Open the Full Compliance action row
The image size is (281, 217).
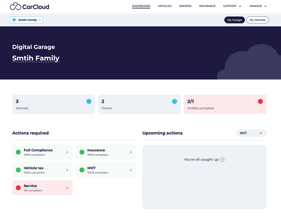42,152
